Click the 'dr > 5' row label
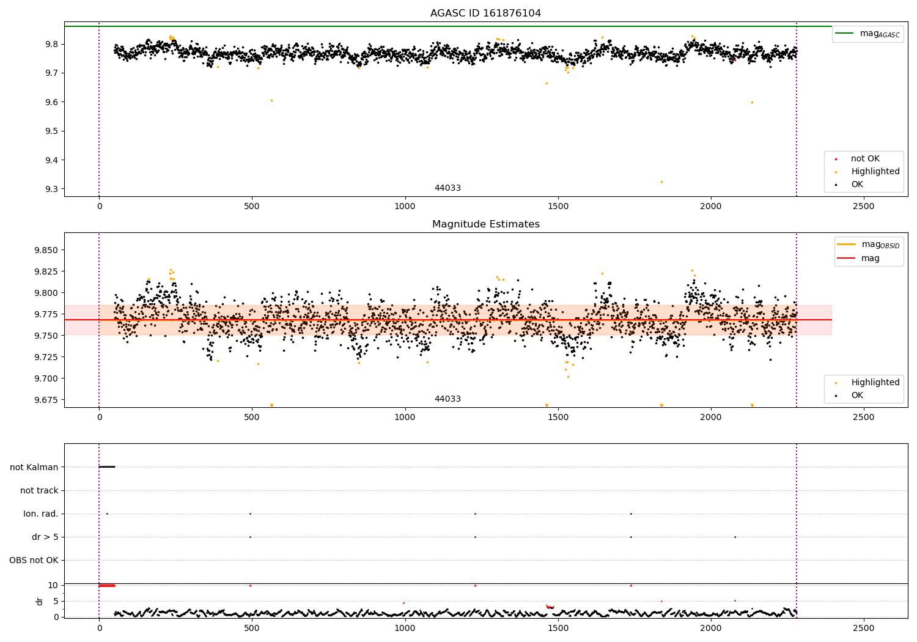The height and width of the screenshot is (642, 917). pyautogui.click(x=45, y=537)
